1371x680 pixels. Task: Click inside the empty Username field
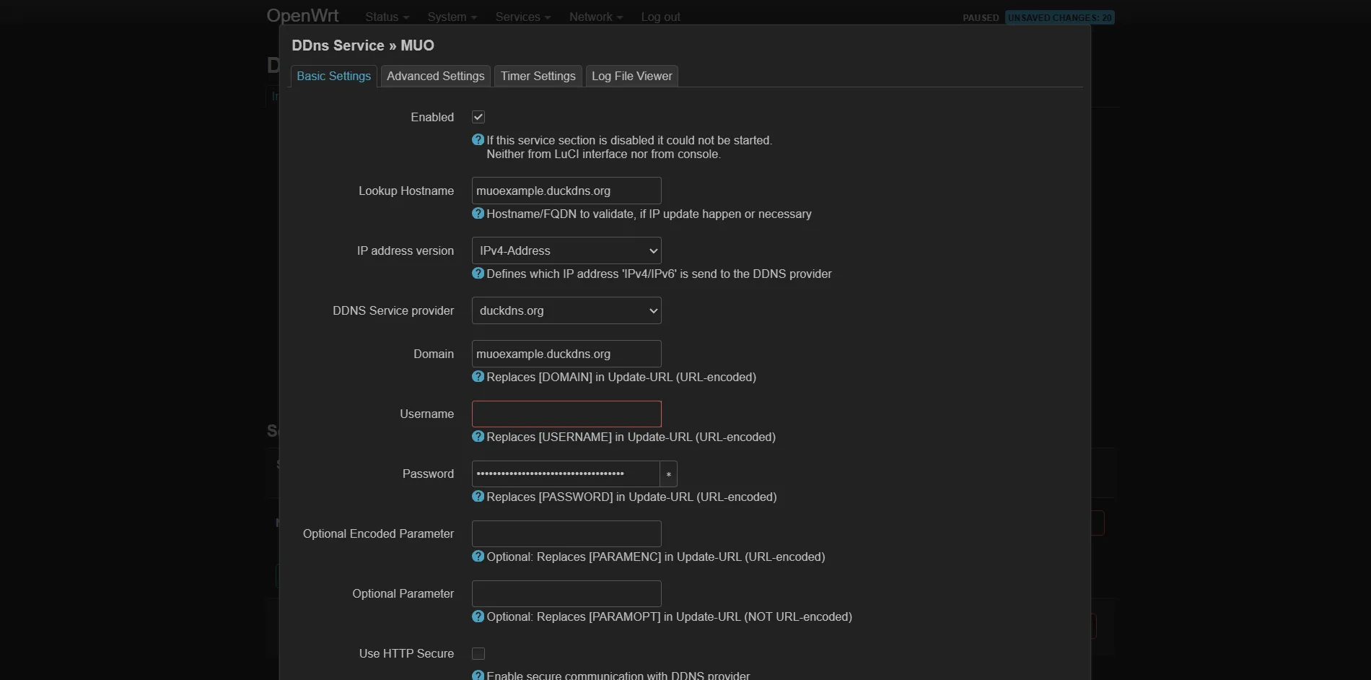[x=566, y=414]
